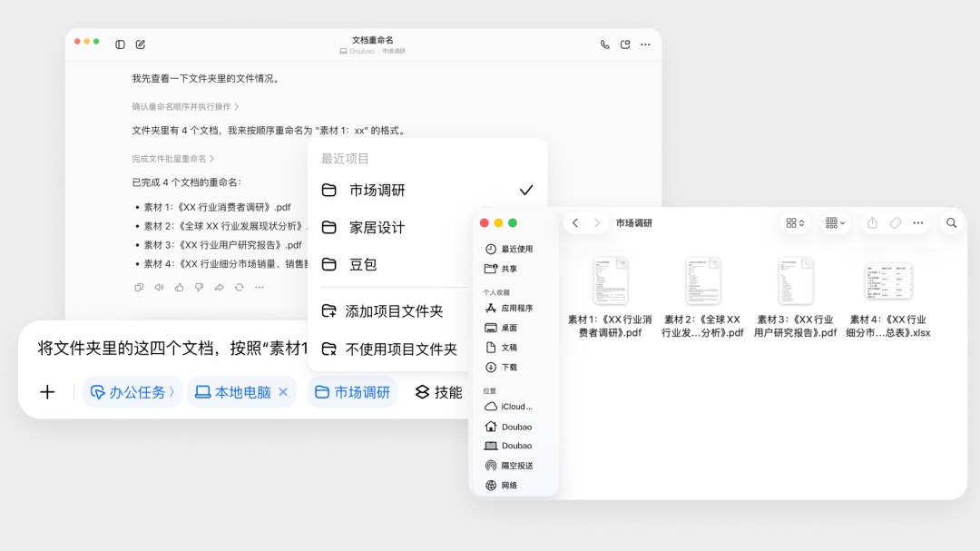Open iCloud location in Finder sidebar
Viewport: 980px width, 551px height.
(509, 407)
